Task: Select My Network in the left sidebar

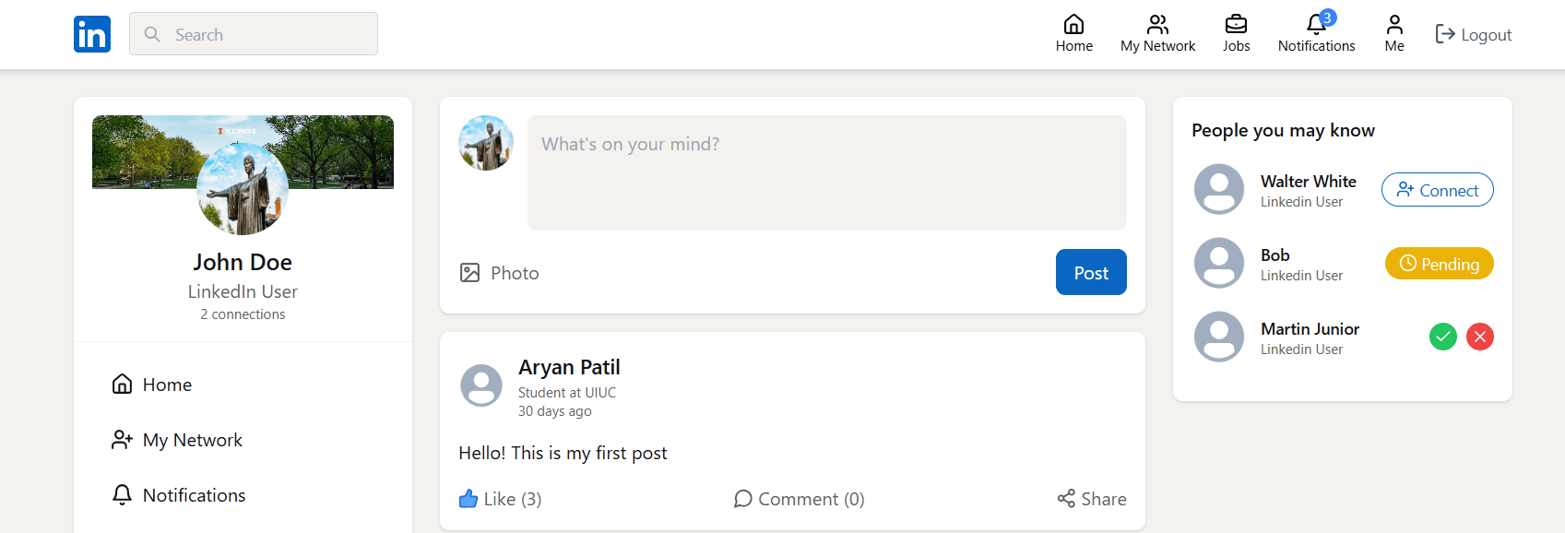Action: tap(192, 440)
